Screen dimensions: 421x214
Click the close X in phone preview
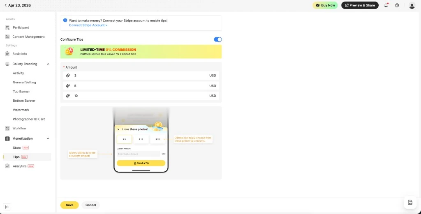(118, 129)
